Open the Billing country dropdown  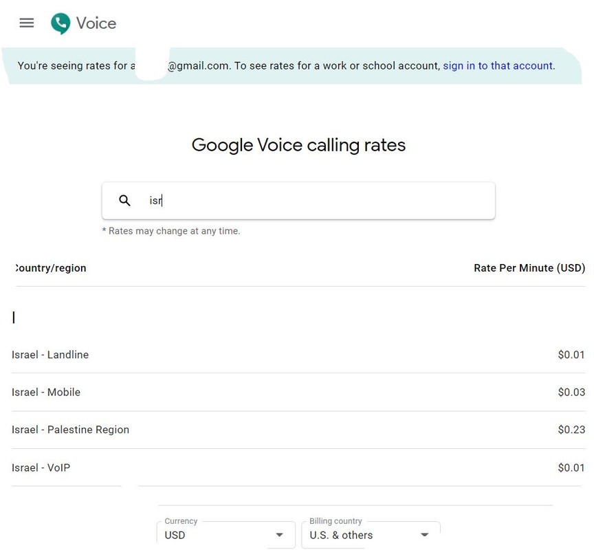coord(371,535)
